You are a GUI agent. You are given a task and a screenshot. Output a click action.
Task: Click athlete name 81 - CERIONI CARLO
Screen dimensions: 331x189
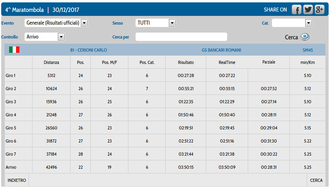[x=88, y=50]
